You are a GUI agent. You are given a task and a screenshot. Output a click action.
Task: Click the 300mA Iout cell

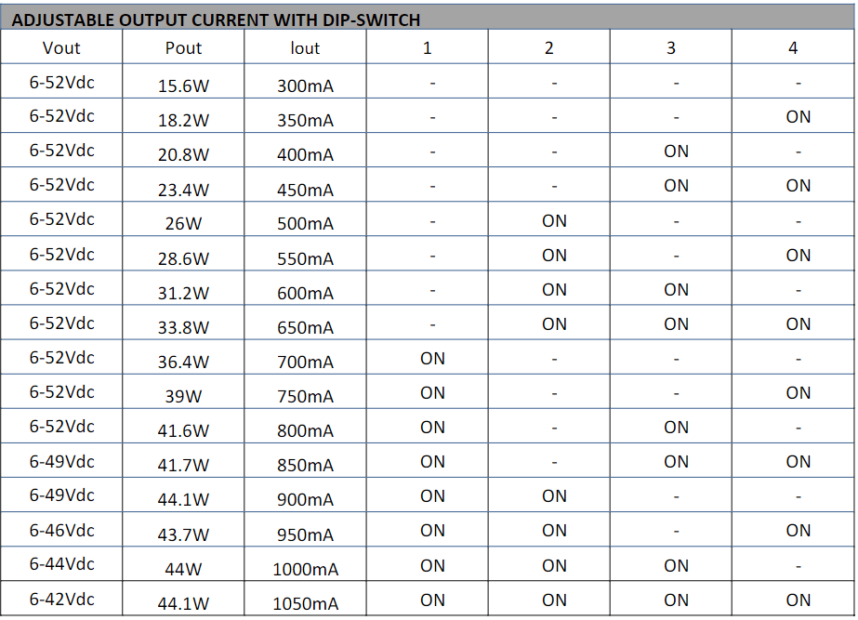[305, 86]
